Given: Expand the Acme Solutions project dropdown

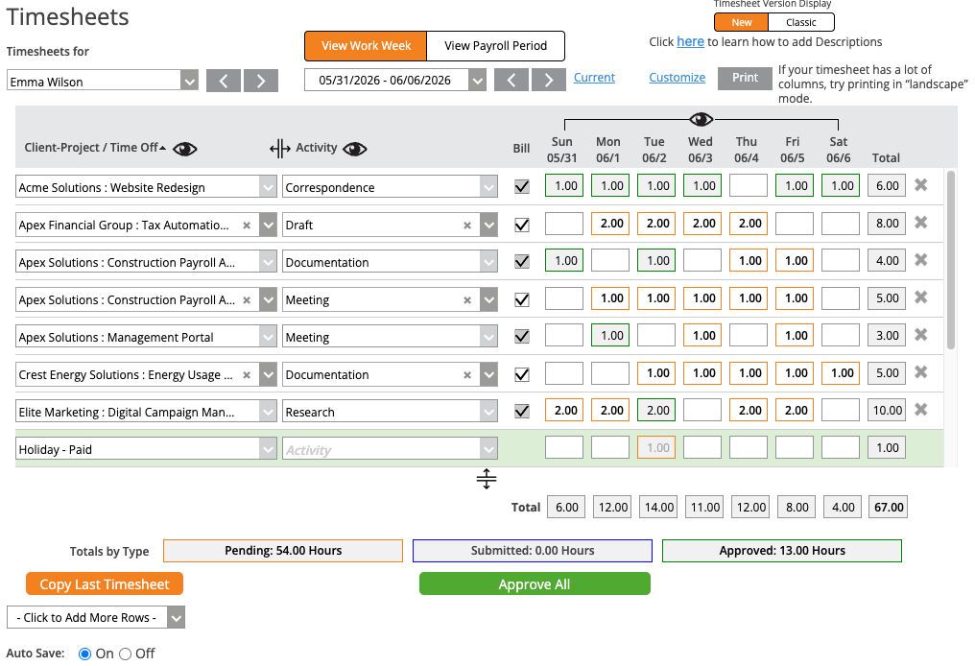Looking at the screenshot, I should click(x=268, y=186).
